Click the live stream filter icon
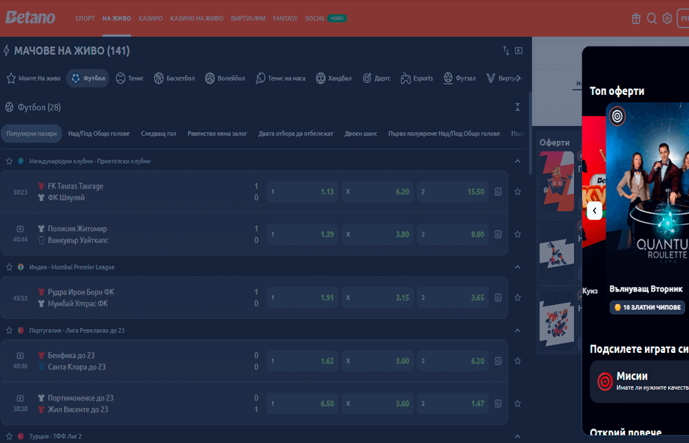Image resolution: width=689 pixels, height=443 pixels. tap(519, 51)
